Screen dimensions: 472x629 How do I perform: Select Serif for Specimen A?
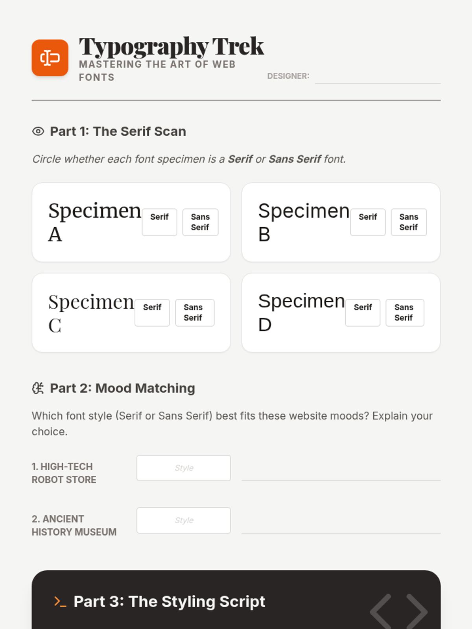click(x=159, y=222)
